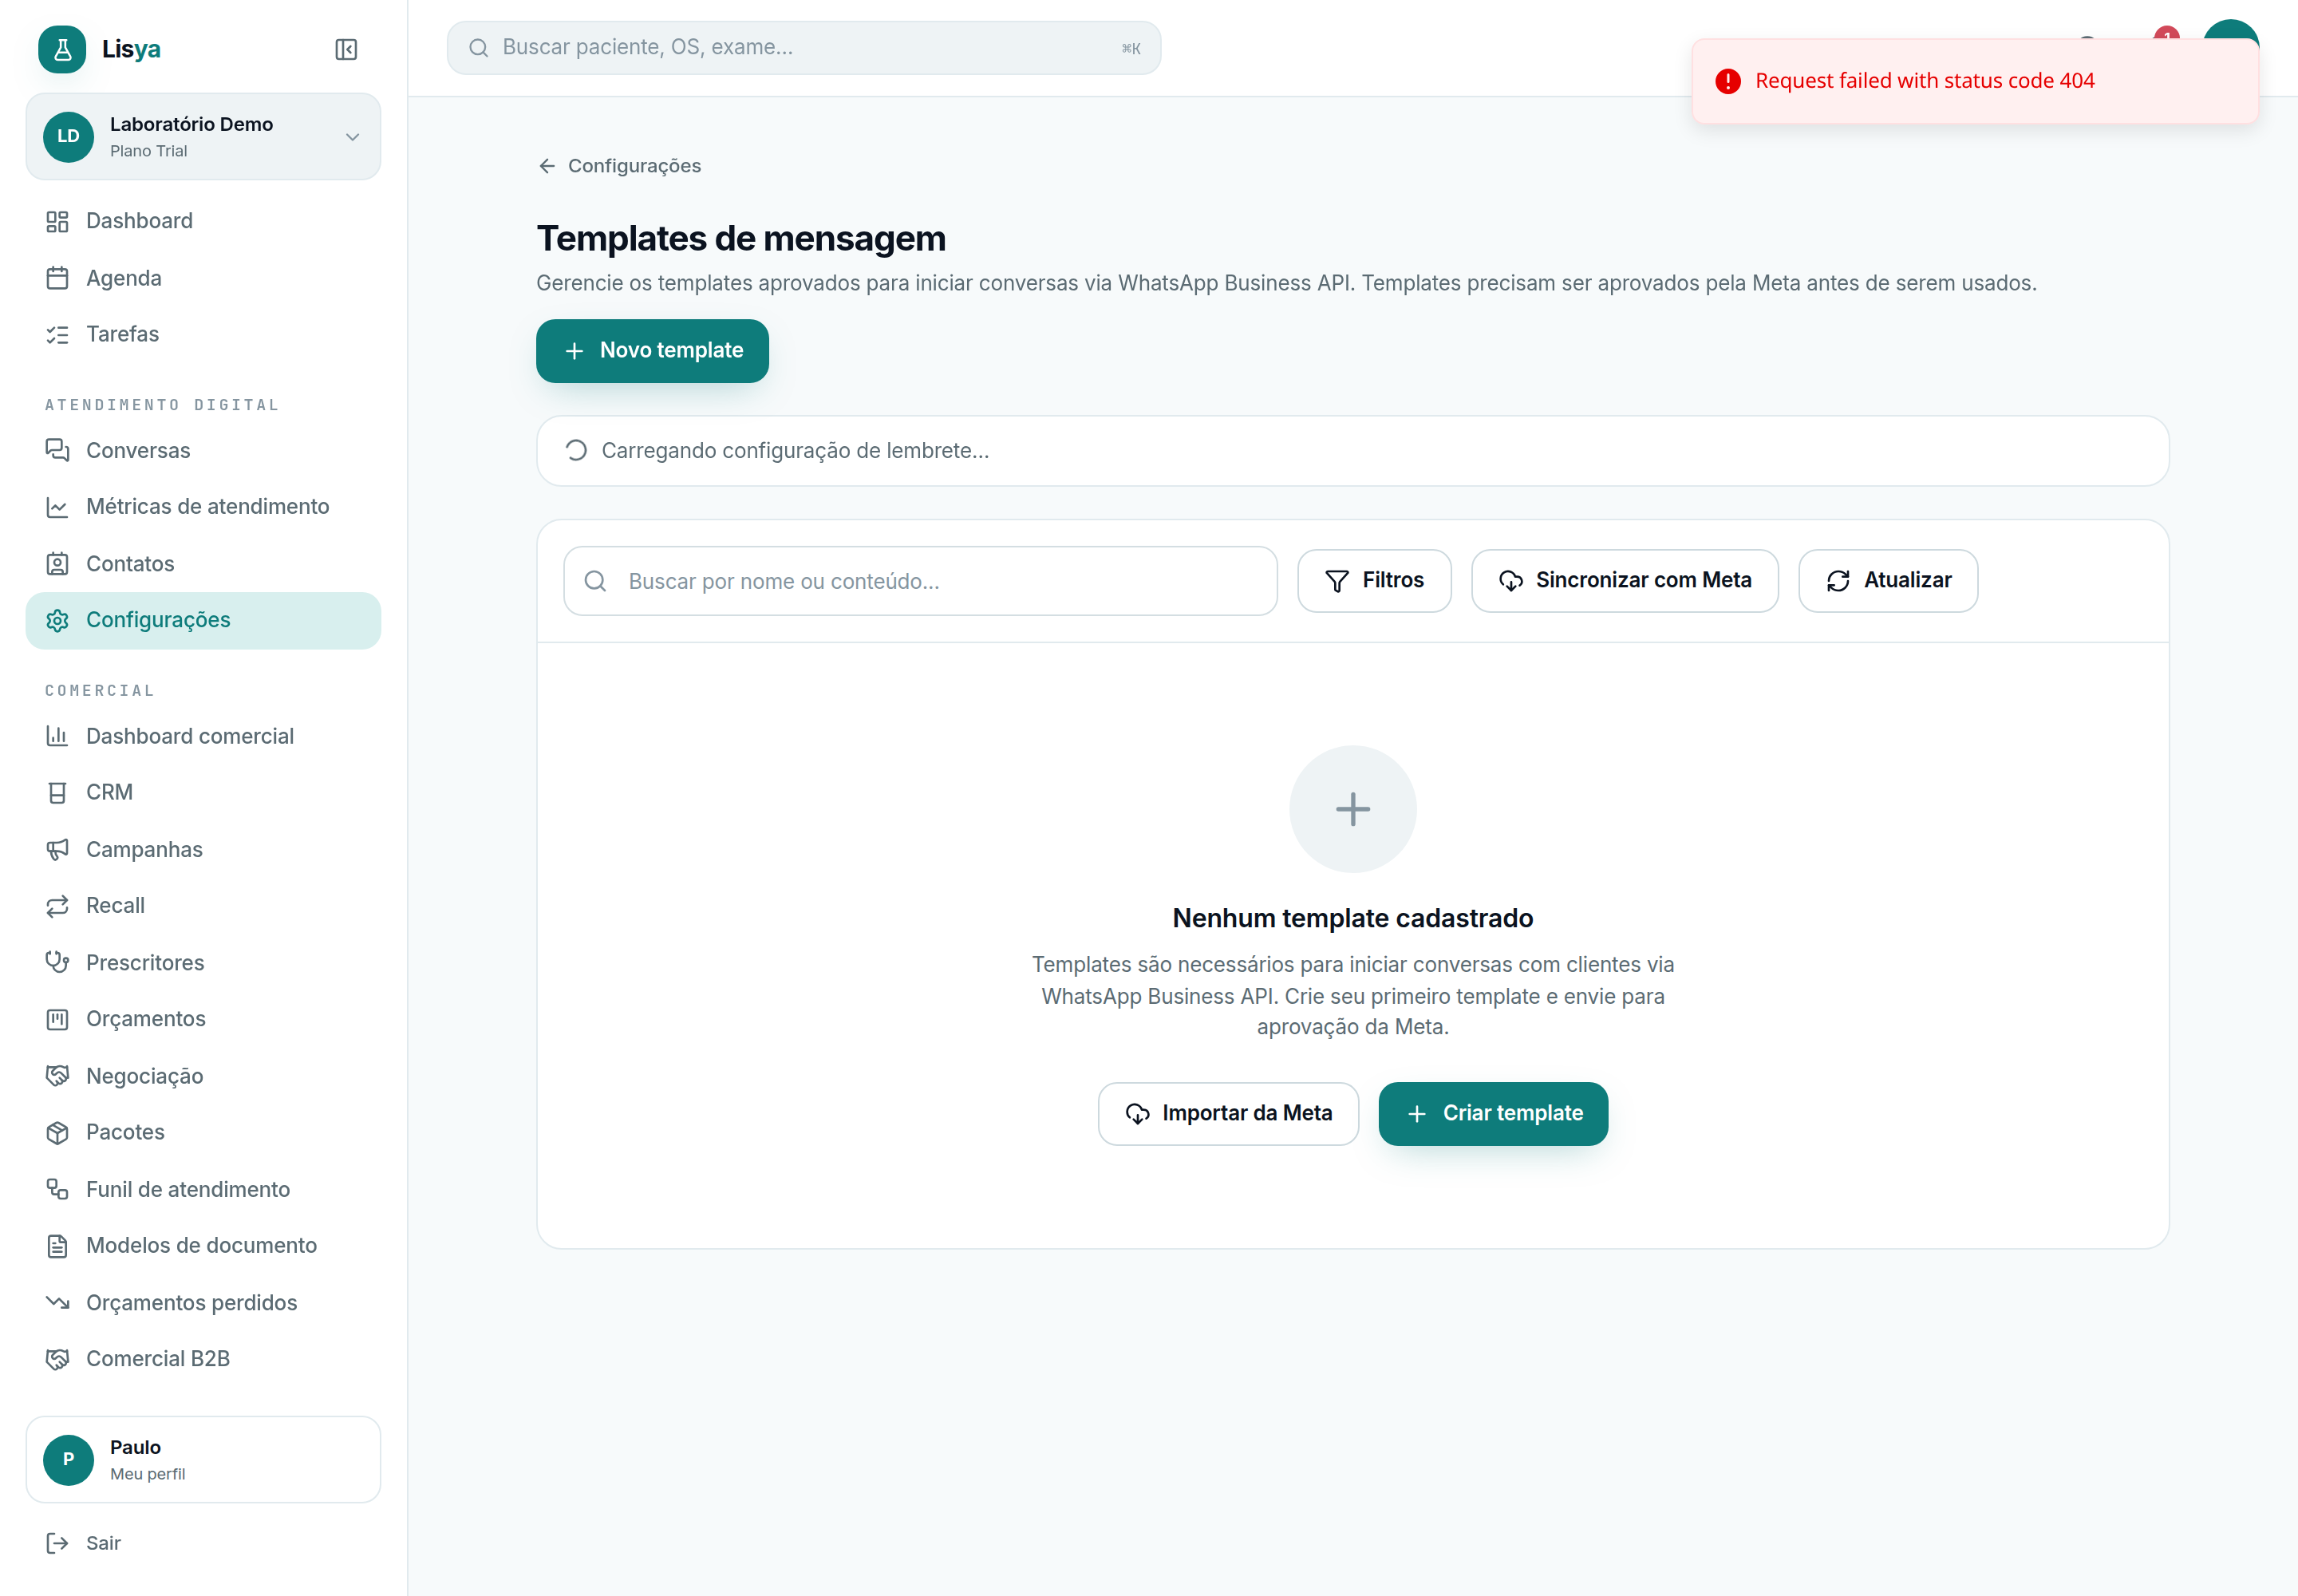Open the Filtros button
The width and height of the screenshot is (2298, 1596).
point(1374,581)
